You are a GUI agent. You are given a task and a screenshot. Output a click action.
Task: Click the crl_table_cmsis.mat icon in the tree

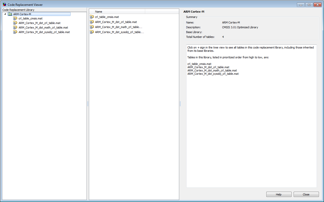pyautogui.click(x=15, y=18)
